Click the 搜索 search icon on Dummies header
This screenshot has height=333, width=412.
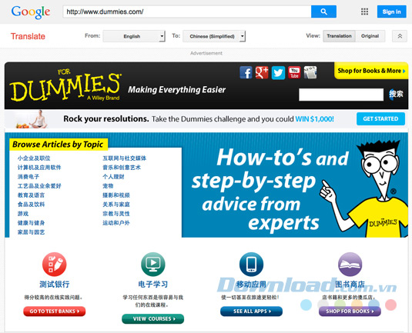(396, 94)
